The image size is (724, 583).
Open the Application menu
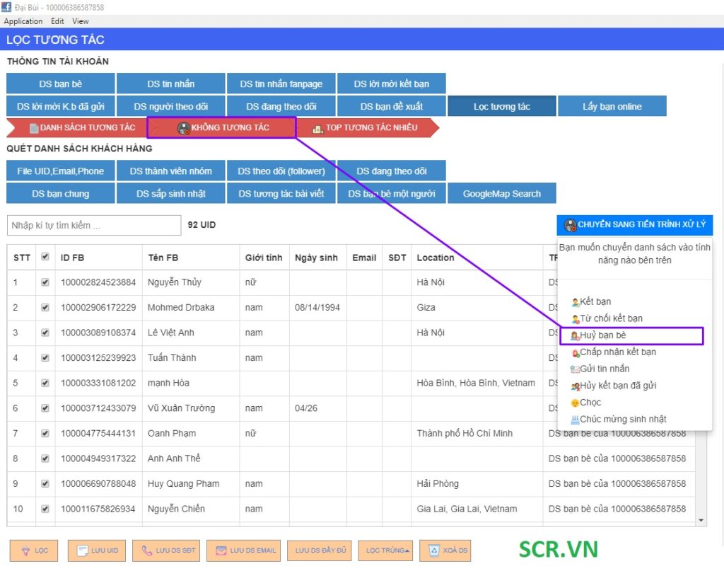coord(23,21)
